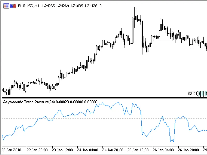Screen dimensions: 207x155
Task: Select the Asymmetric Trend Pressure(24) indicator label
Action: pos(29,102)
